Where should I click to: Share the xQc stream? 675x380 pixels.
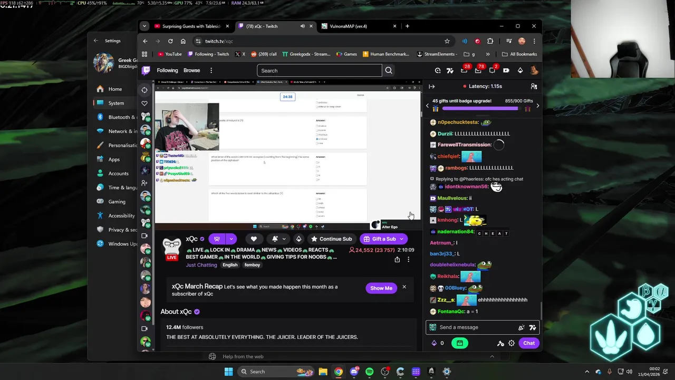[397, 260]
